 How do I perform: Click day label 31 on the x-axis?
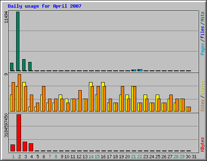pyautogui.click(x=194, y=157)
